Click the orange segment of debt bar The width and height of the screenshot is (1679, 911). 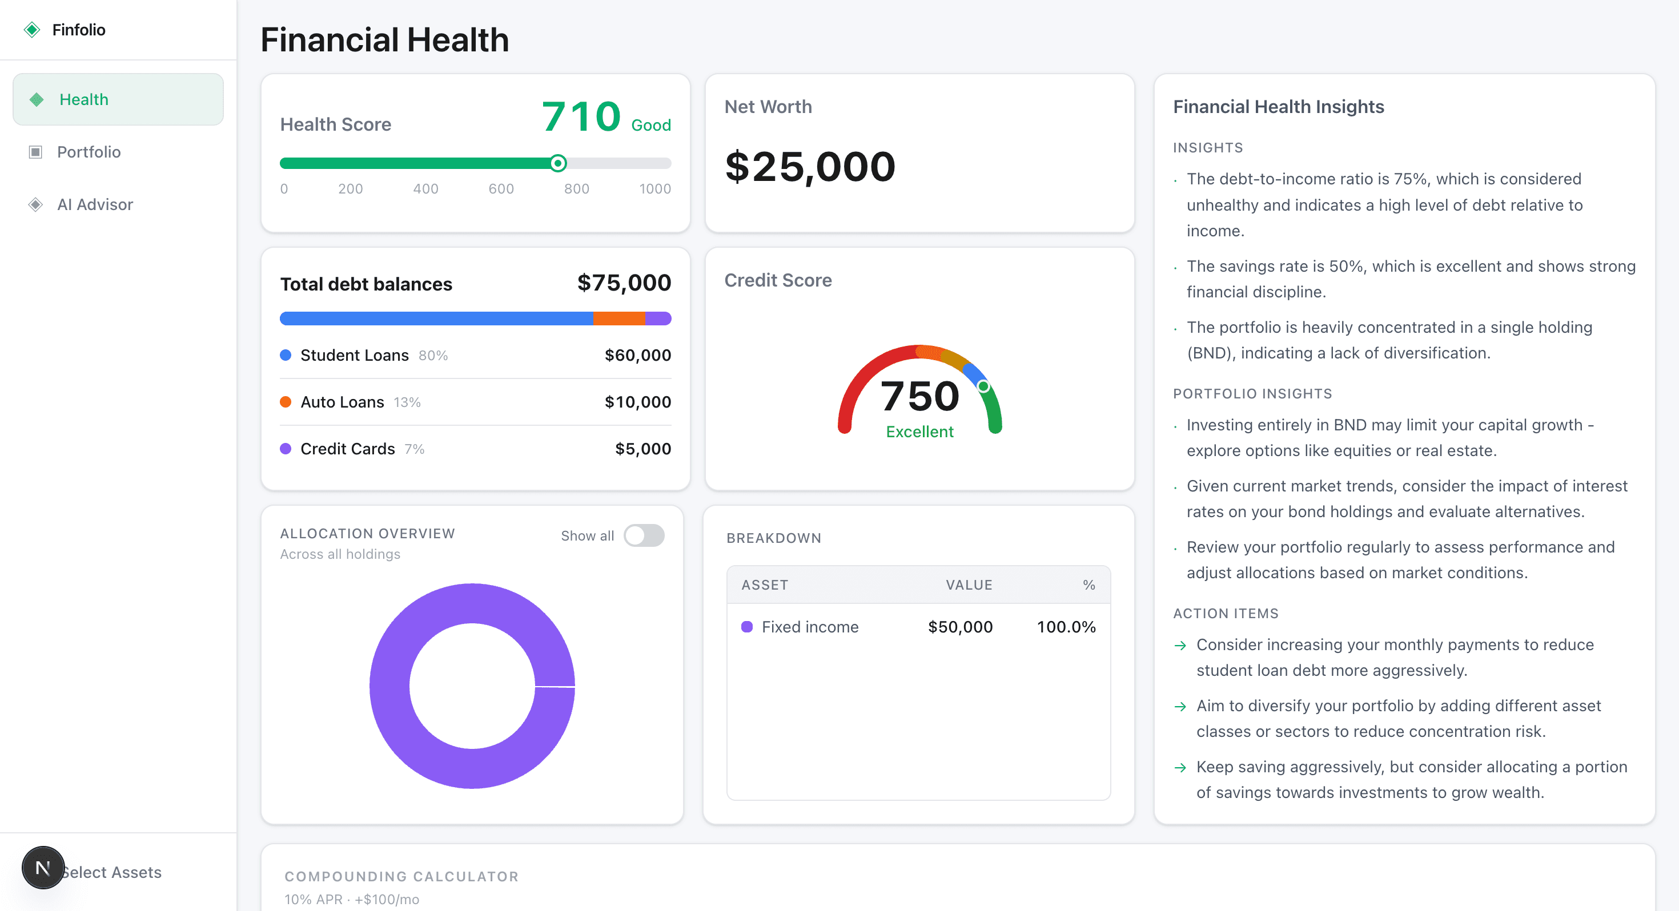[618, 319]
